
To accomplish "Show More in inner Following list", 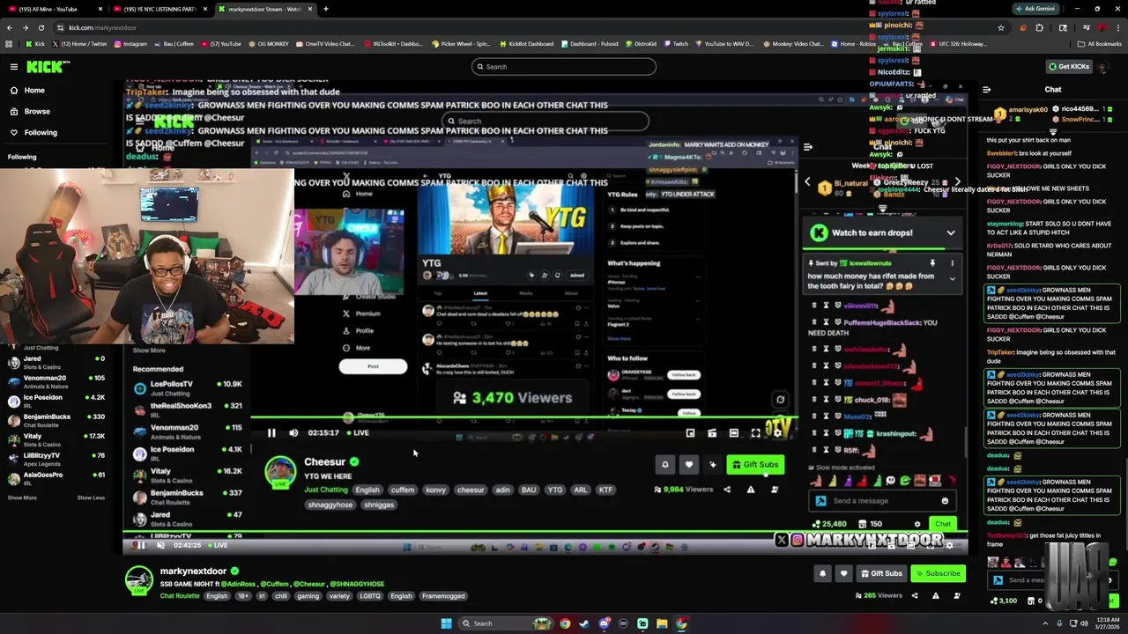I will tap(148, 350).
